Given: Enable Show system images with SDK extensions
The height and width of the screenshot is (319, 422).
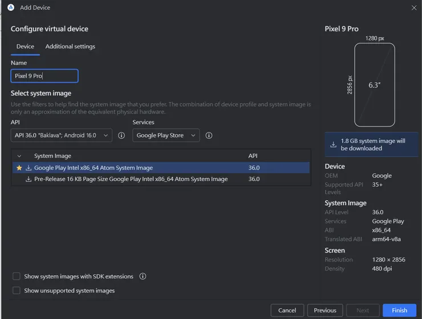Looking at the screenshot, I should [17, 276].
